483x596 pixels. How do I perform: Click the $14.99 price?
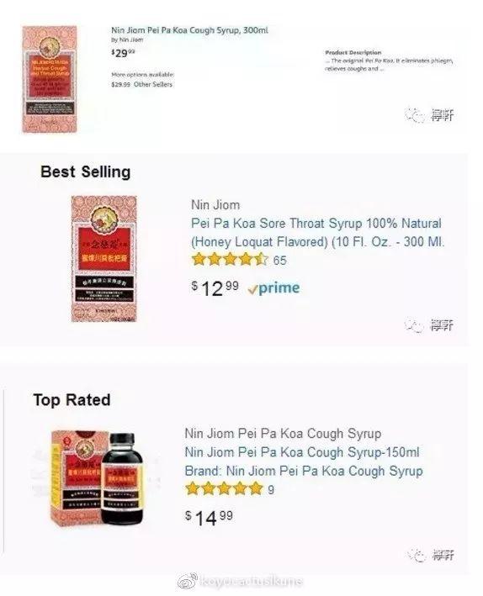point(209,517)
